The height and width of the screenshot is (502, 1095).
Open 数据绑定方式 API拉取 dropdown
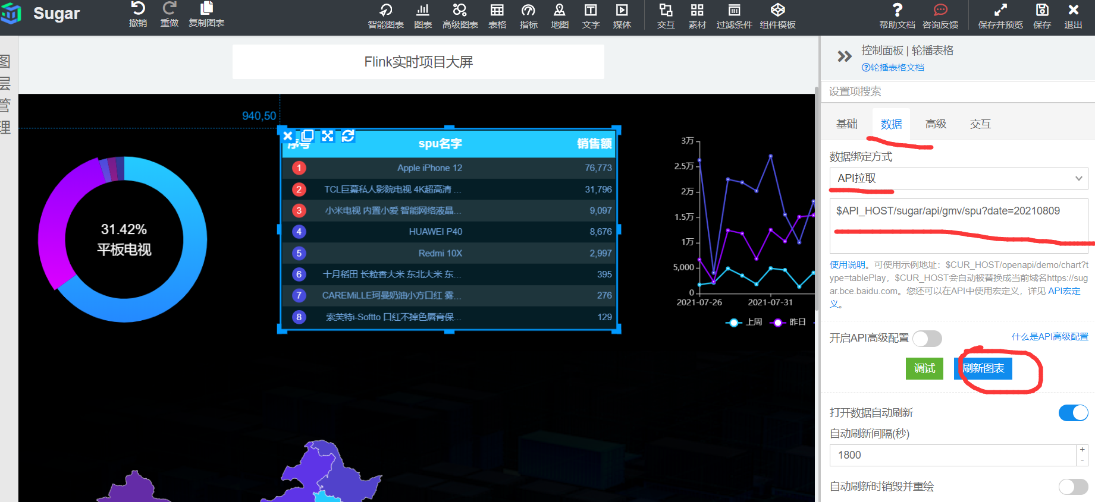[x=959, y=178]
